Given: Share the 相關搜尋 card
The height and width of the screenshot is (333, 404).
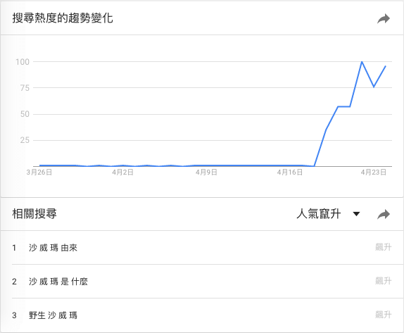Looking at the screenshot, I should pos(384,214).
